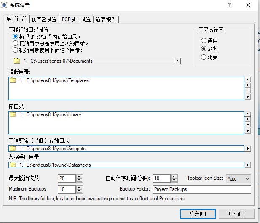260x223 pixels.
Task: Increase the Maximum Backups value
Action: pos(80,187)
